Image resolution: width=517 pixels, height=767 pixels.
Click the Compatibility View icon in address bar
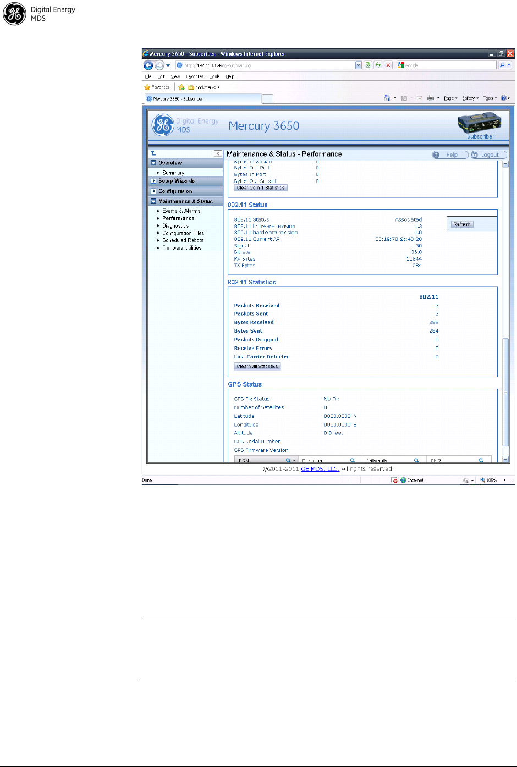point(369,65)
